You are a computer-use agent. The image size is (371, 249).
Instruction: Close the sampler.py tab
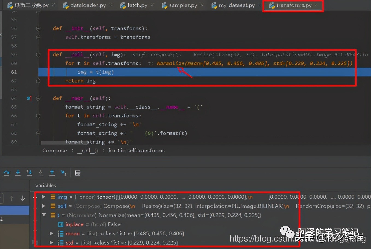click(202, 5)
